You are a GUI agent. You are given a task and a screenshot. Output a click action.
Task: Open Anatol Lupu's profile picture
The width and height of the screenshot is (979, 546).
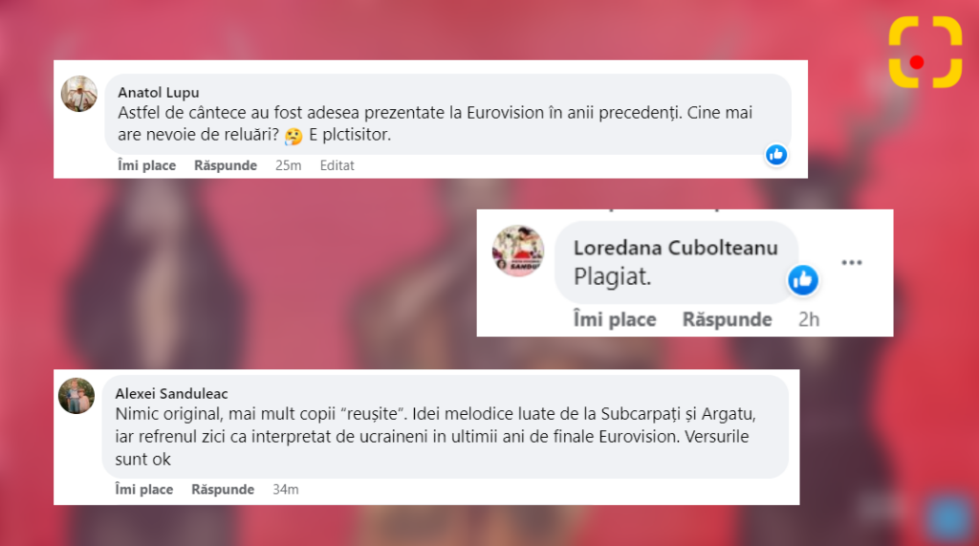pos(78,94)
